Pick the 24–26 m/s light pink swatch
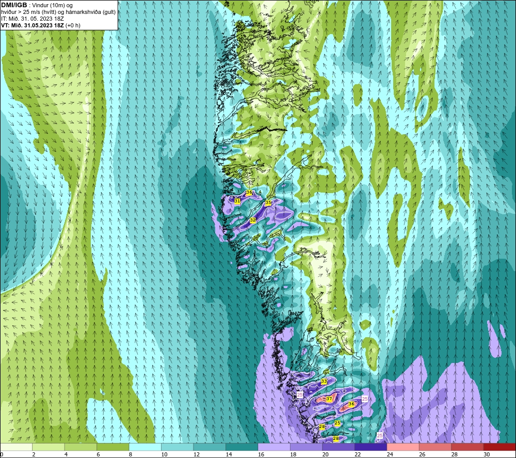 403,447
